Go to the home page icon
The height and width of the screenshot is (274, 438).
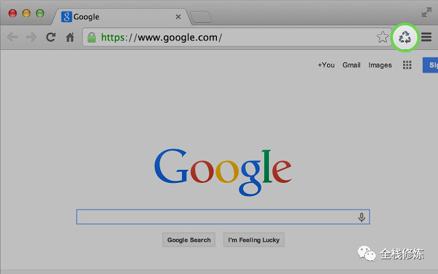point(70,37)
